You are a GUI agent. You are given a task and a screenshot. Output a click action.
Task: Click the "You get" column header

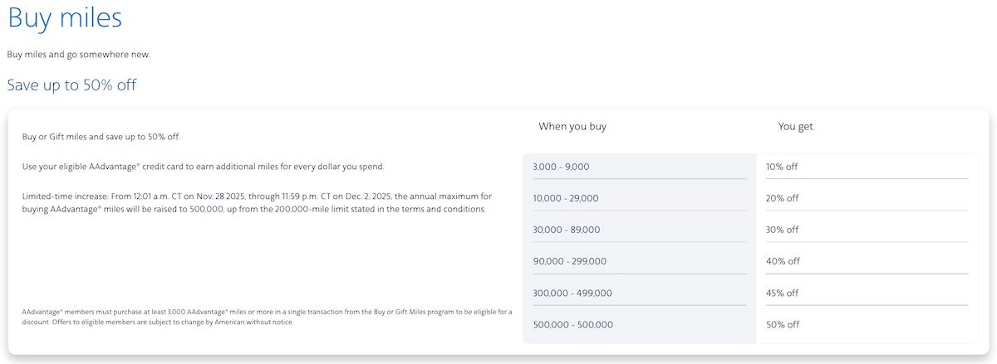click(795, 127)
